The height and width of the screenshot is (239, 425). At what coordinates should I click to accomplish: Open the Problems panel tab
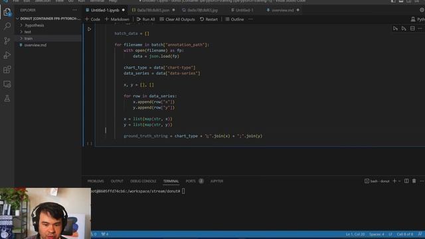pos(96,181)
